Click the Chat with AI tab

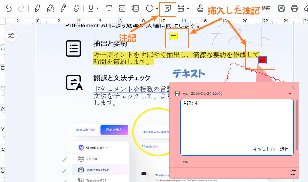pos(114,130)
